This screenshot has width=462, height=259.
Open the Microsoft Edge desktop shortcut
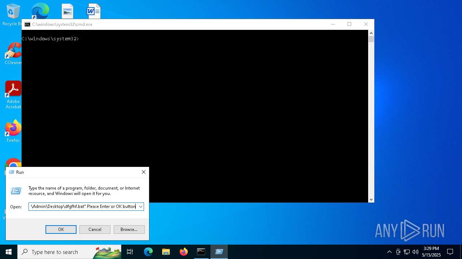click(x=40, y=11)
